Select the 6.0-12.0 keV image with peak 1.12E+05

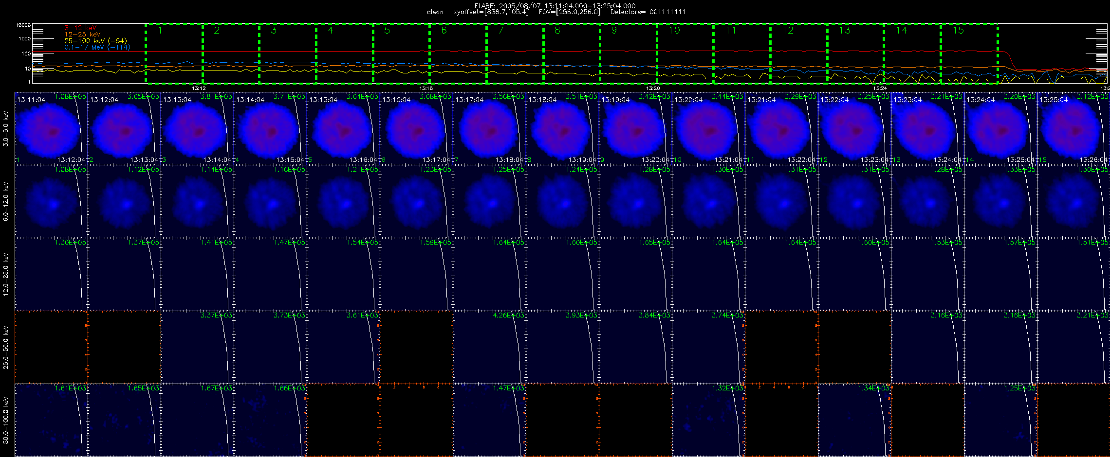click(x=124, y=201)
